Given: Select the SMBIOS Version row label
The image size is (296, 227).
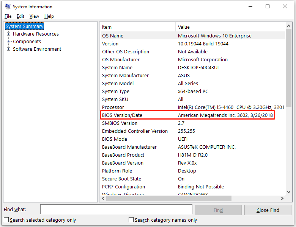Looking at the screenshot, I should 120,123.
